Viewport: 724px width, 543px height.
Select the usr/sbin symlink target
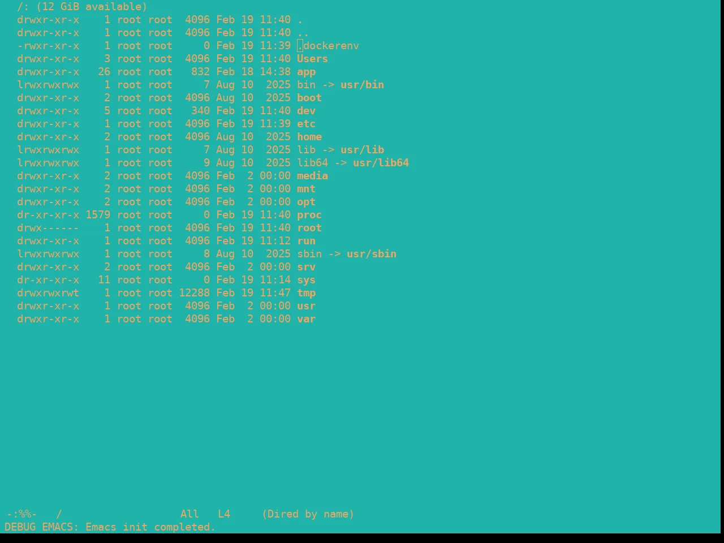(x=372, y=254)
